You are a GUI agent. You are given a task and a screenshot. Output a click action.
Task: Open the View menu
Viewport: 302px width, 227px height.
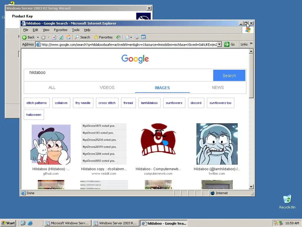(46, 30)
